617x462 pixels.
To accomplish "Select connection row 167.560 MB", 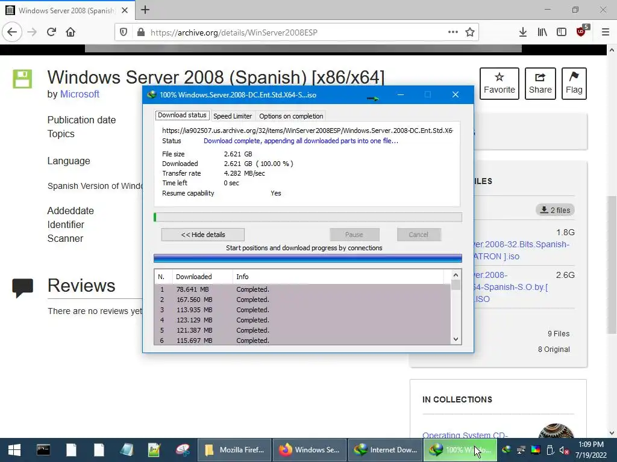I will click(302, 300).
